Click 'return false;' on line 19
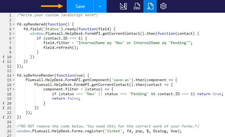Viewport: 225px width, 137px height. (x=66, y=98)
